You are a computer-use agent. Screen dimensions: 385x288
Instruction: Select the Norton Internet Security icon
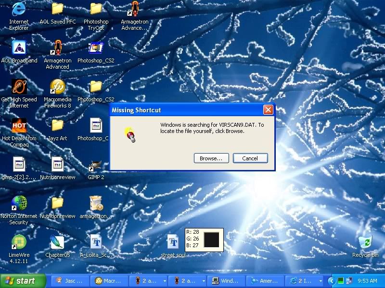tap(19, 204)
